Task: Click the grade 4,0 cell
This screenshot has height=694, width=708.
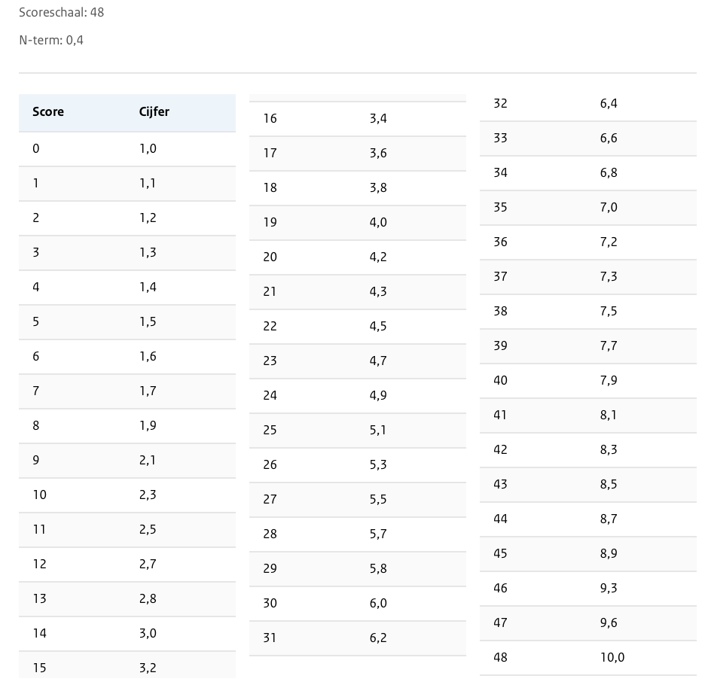Action: (379, 223)
